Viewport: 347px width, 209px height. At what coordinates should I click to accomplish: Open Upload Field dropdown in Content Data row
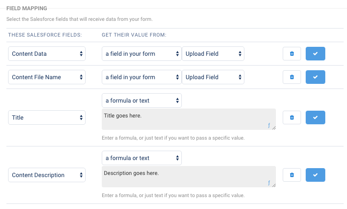(213, 54)
